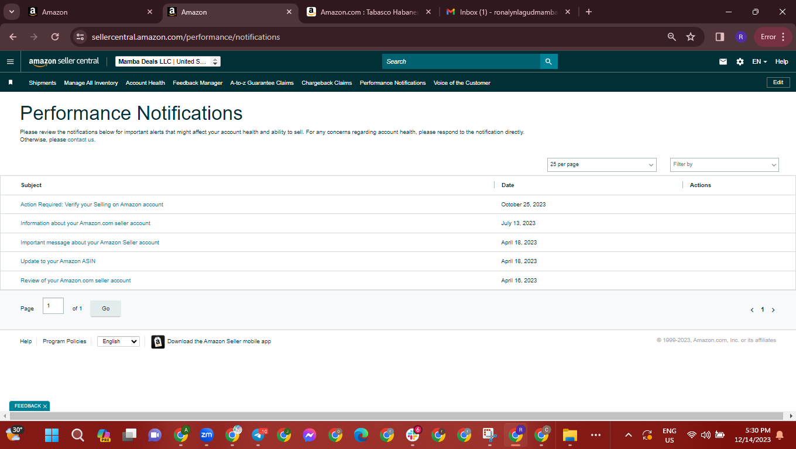Open the Seller Central hamburger menu
The height and width of the screenshot is (449, 796).
point(10,61)
